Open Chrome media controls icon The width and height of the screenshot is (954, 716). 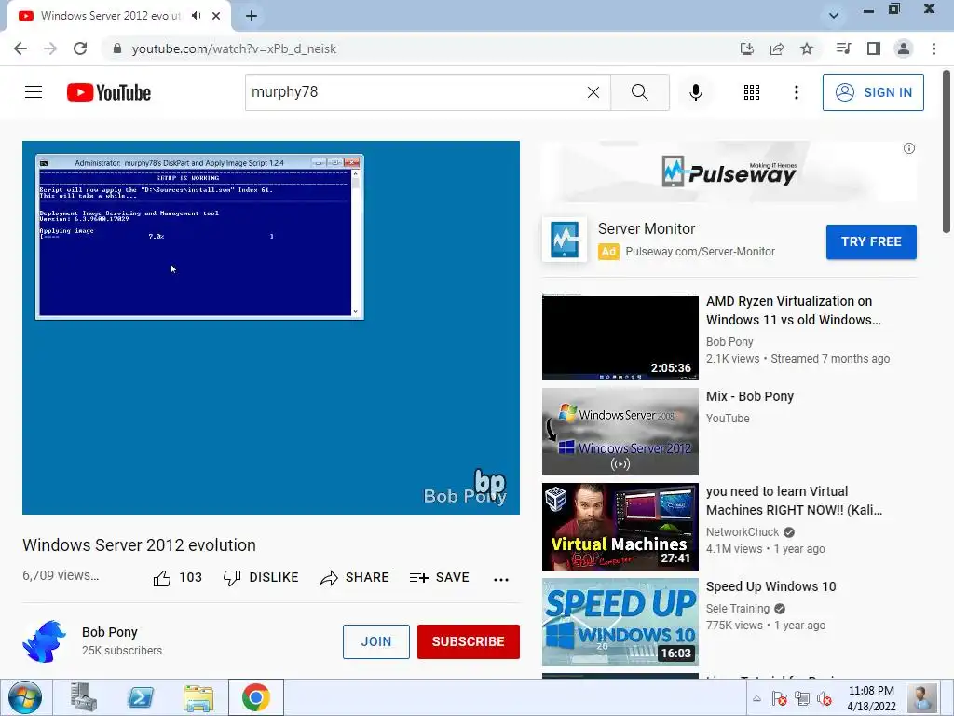pos(843,48)
